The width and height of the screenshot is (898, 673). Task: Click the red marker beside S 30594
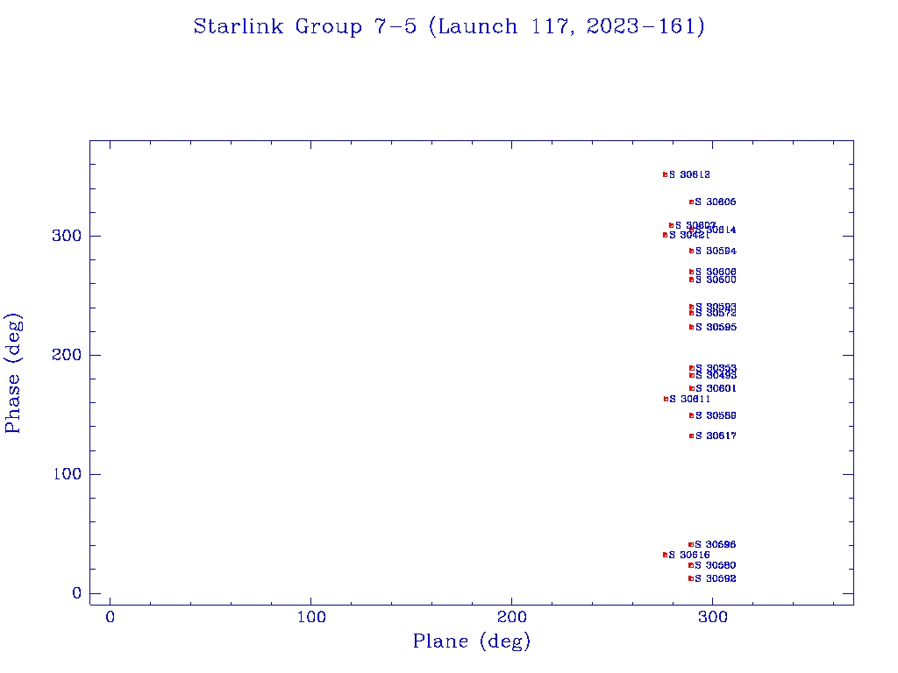[691, 251]
